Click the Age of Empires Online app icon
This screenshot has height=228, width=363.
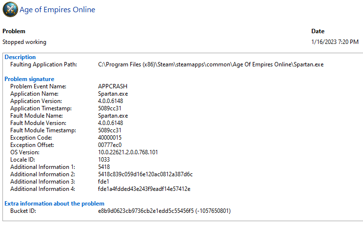point(10,9)
